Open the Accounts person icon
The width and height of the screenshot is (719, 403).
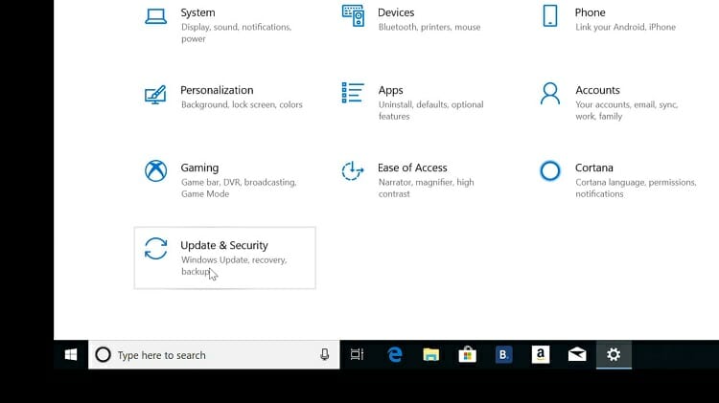550,94
